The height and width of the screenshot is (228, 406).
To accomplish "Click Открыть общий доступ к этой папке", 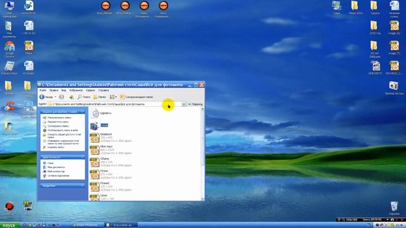I will 64,136.
